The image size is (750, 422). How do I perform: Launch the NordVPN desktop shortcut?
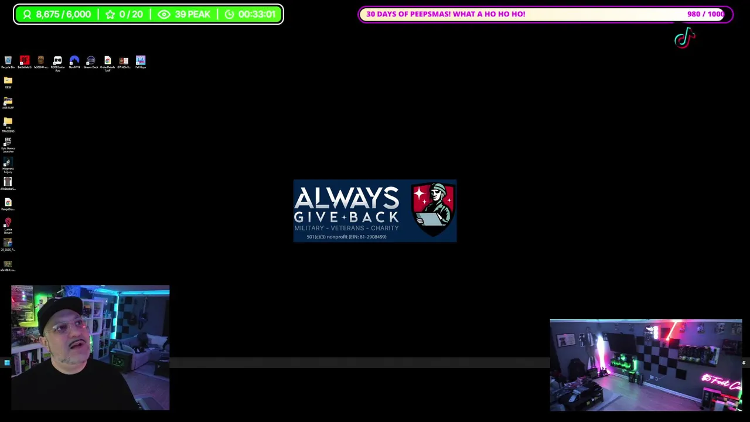click(74, 62)
